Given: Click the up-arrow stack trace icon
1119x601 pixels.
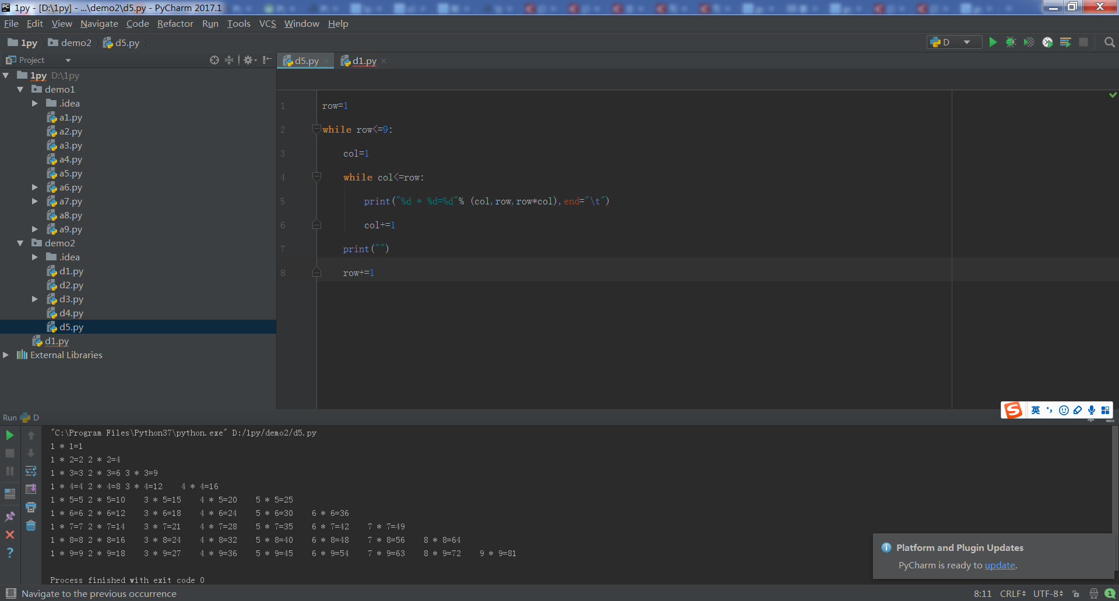Looking at the screenshot, I should (x=31, y=435).
